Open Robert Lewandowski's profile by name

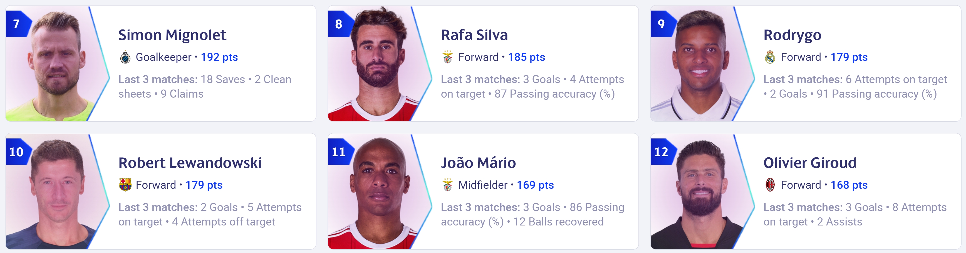[x=190, y=163]
